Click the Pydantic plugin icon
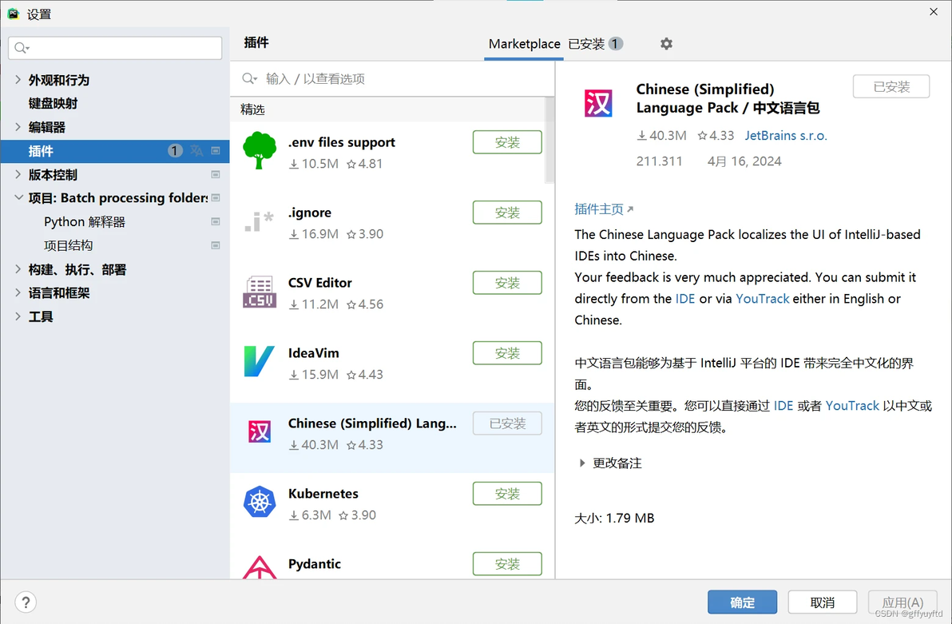This screenshot has width=952, height=624. point(260,567)
